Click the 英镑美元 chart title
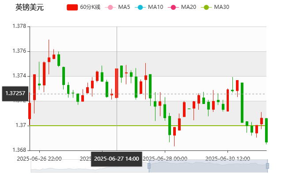296x177 pixels. (x=30, y=8)
